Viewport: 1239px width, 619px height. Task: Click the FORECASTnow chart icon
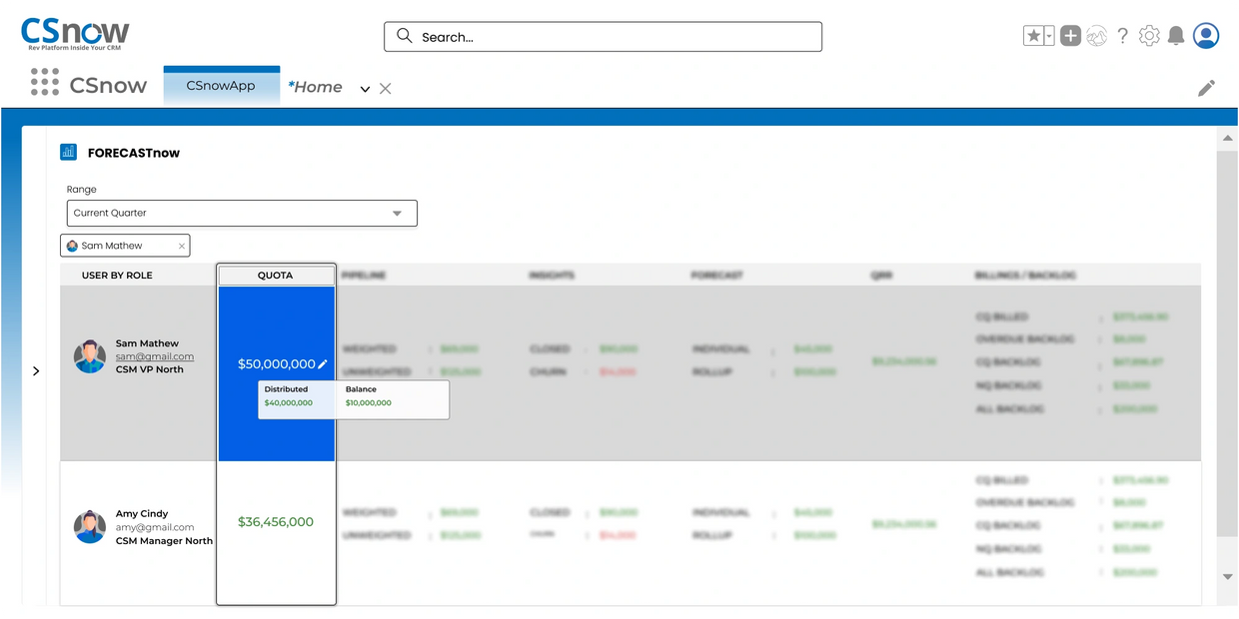pos(68,152)
